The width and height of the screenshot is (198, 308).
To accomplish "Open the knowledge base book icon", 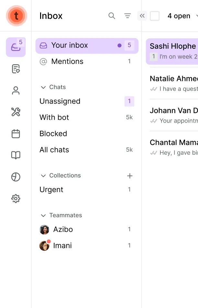I will (x=16, y=155).
